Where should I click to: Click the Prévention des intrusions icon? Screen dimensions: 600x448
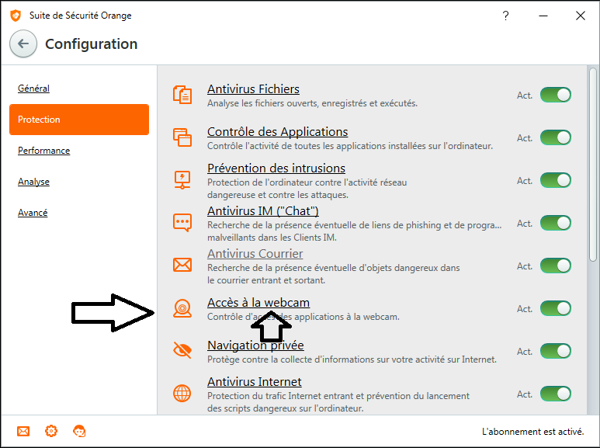pyautogui.click(x=182, y=180)
